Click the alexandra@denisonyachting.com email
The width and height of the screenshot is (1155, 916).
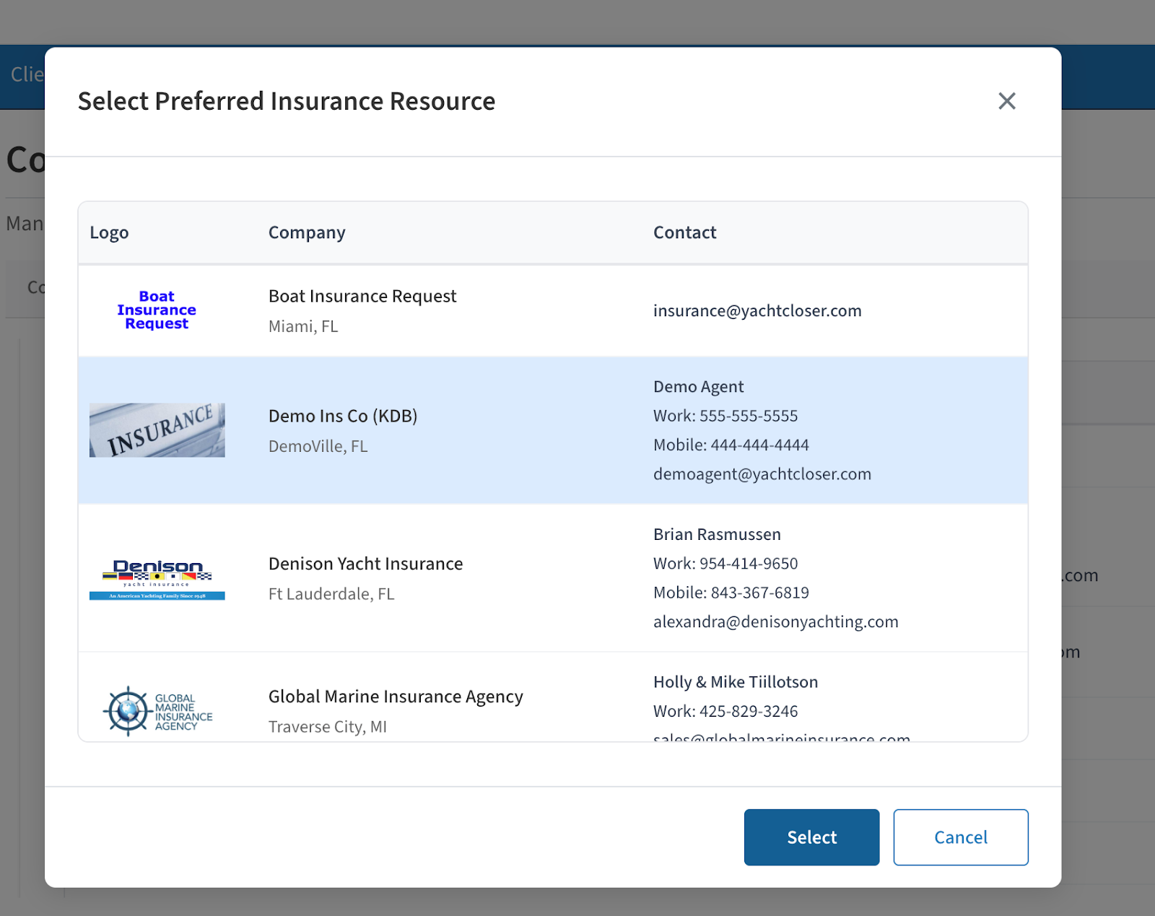776,621
